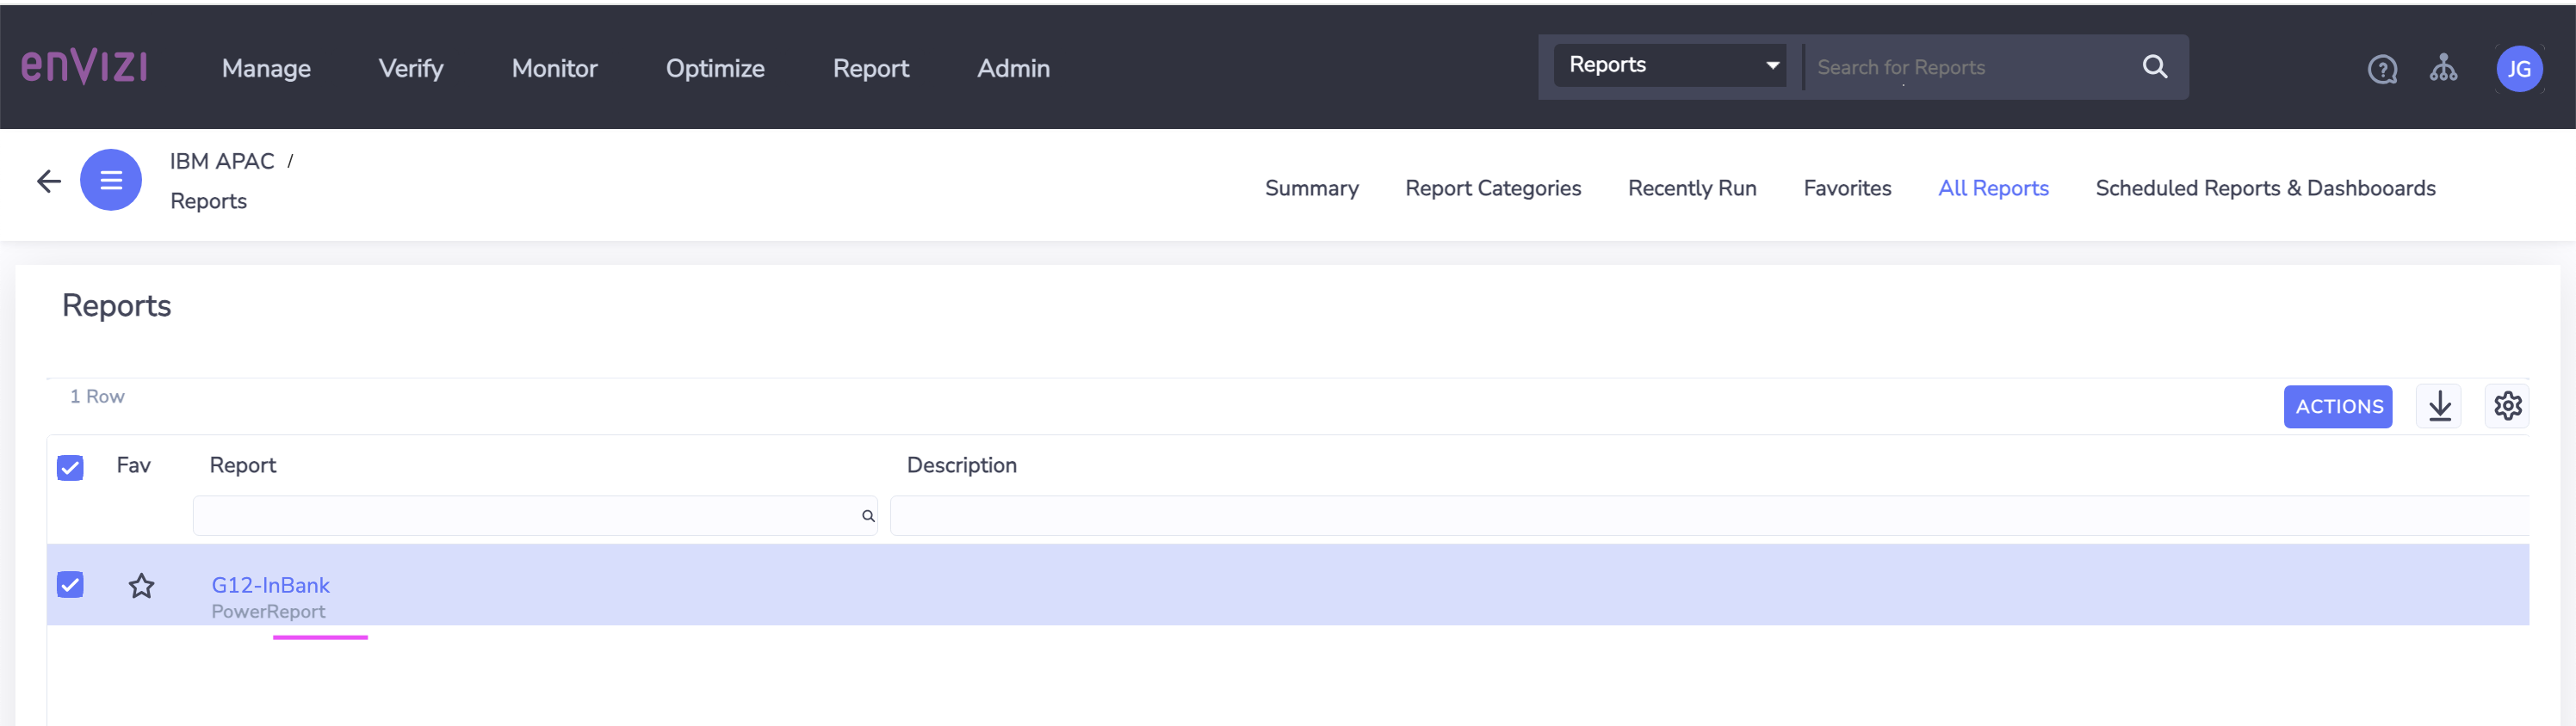
Task: Open the JG user avatar menu
Action: [2519, 69]
